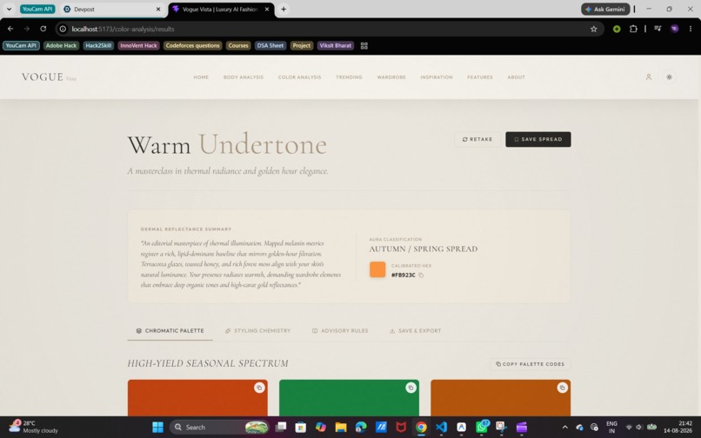Open Trending nav item
The height and width of the screenshot is (438, 701).
click(349, 77)
